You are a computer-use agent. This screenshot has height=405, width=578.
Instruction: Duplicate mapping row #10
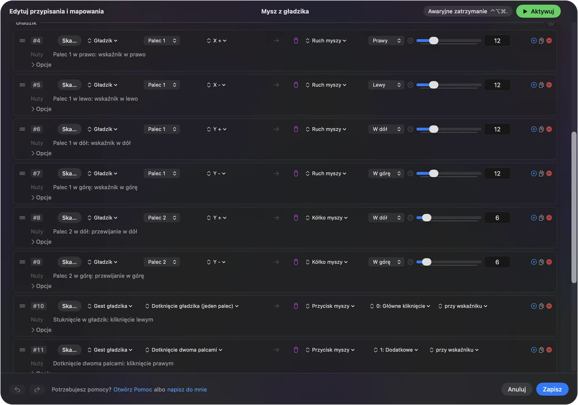(x=541, y=306)
